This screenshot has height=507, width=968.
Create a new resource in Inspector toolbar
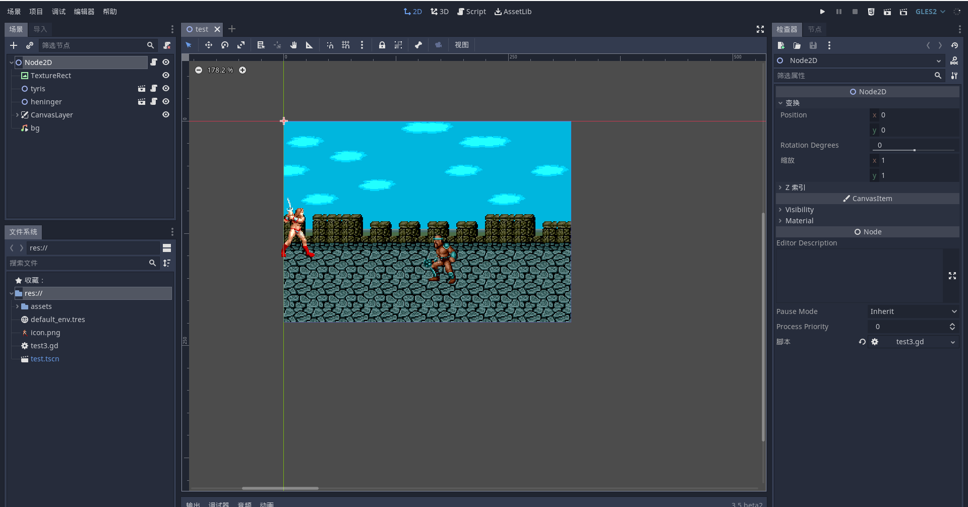click(x=781, y=45)
